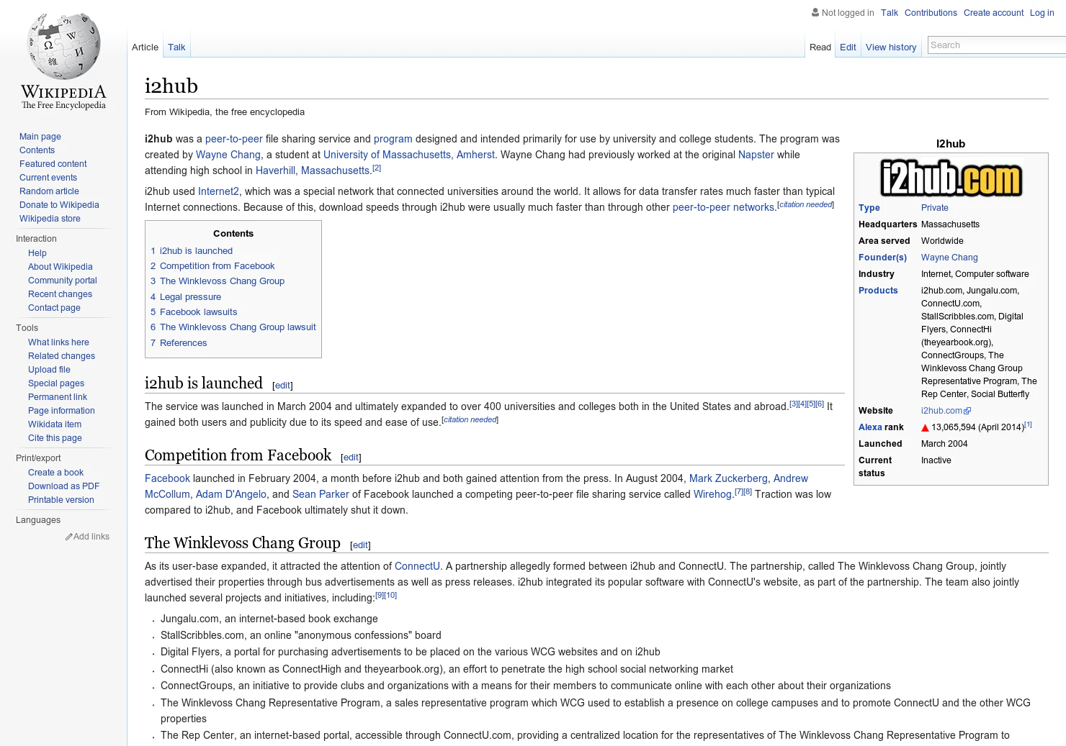Open Recent changes link
The width and height of the screenshot is (1066, 746).
point(61,294)
